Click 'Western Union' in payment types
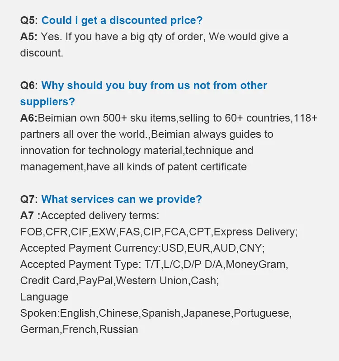 pyautogui.click(x=152, y=281)
